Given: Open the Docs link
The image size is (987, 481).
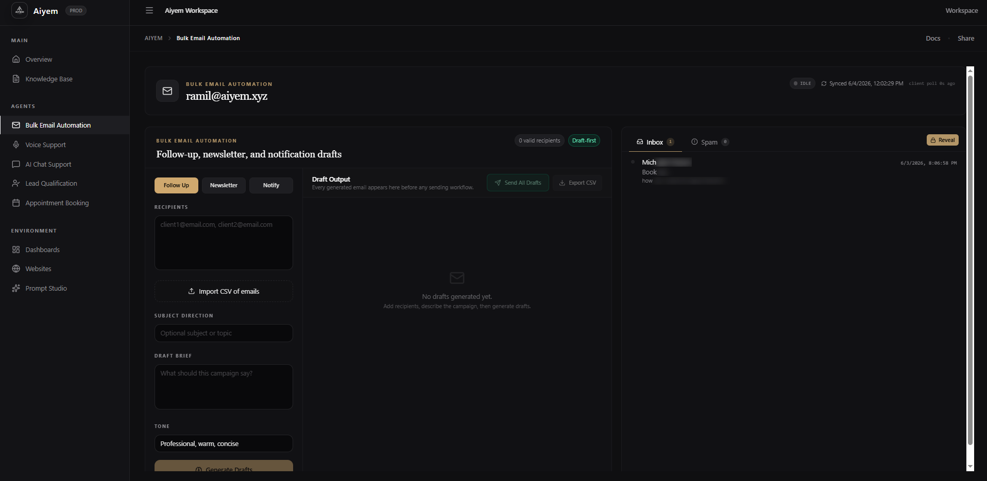Looking at the screenshot, I should 933,38.
